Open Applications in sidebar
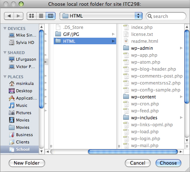This screenshot has width=190, height=172. [x=23, y=98]
